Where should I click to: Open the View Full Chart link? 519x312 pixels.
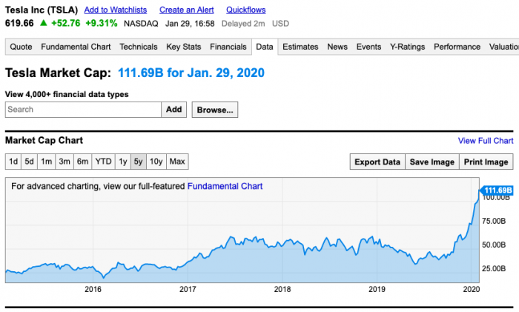[x=485, y=141]
